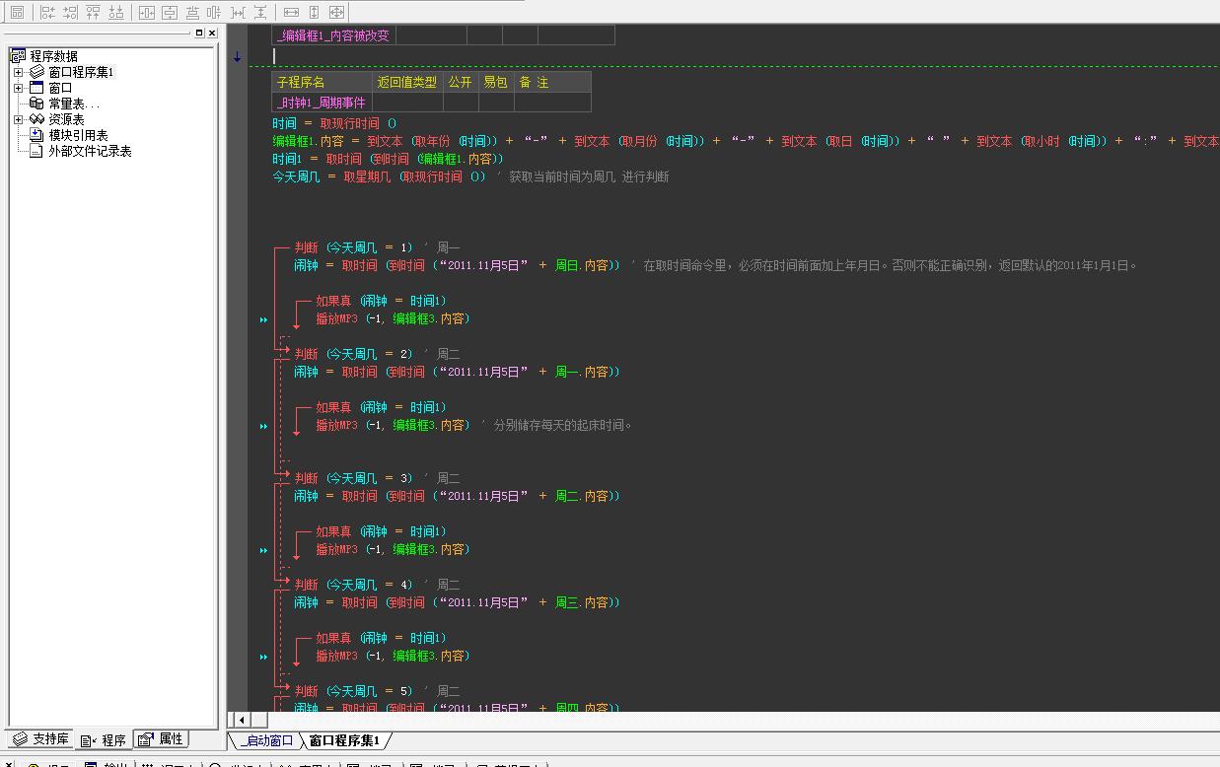Click the 闹钟 line using 周二.内容

[x=457, y=496]
